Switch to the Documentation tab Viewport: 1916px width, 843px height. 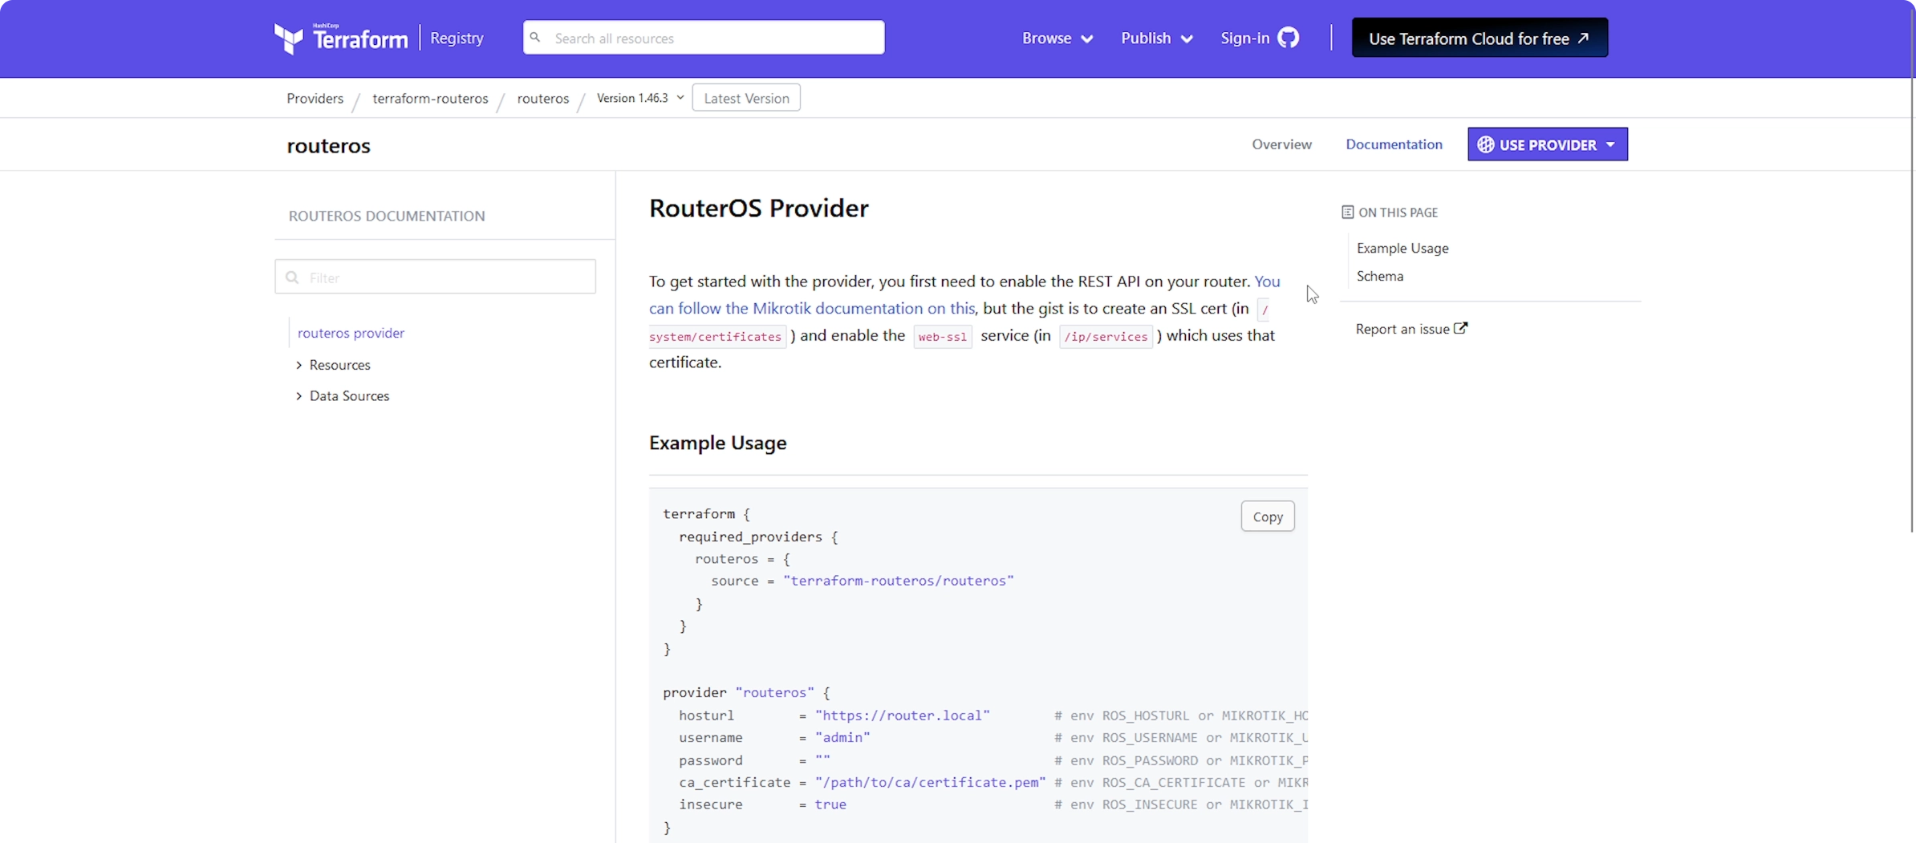1394,144
